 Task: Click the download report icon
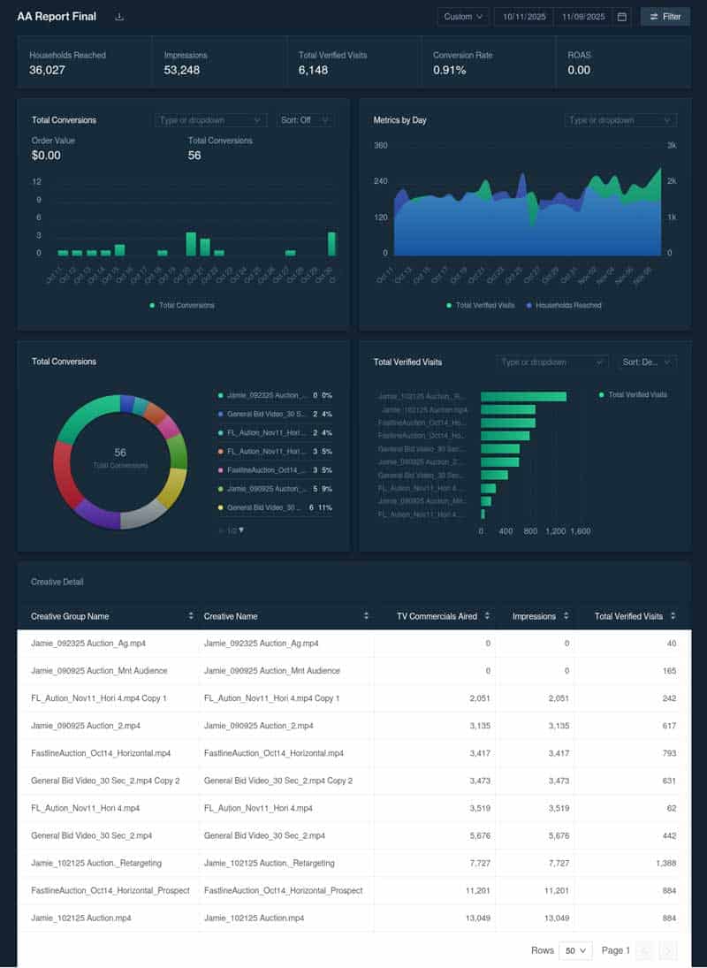click(119, 17)
